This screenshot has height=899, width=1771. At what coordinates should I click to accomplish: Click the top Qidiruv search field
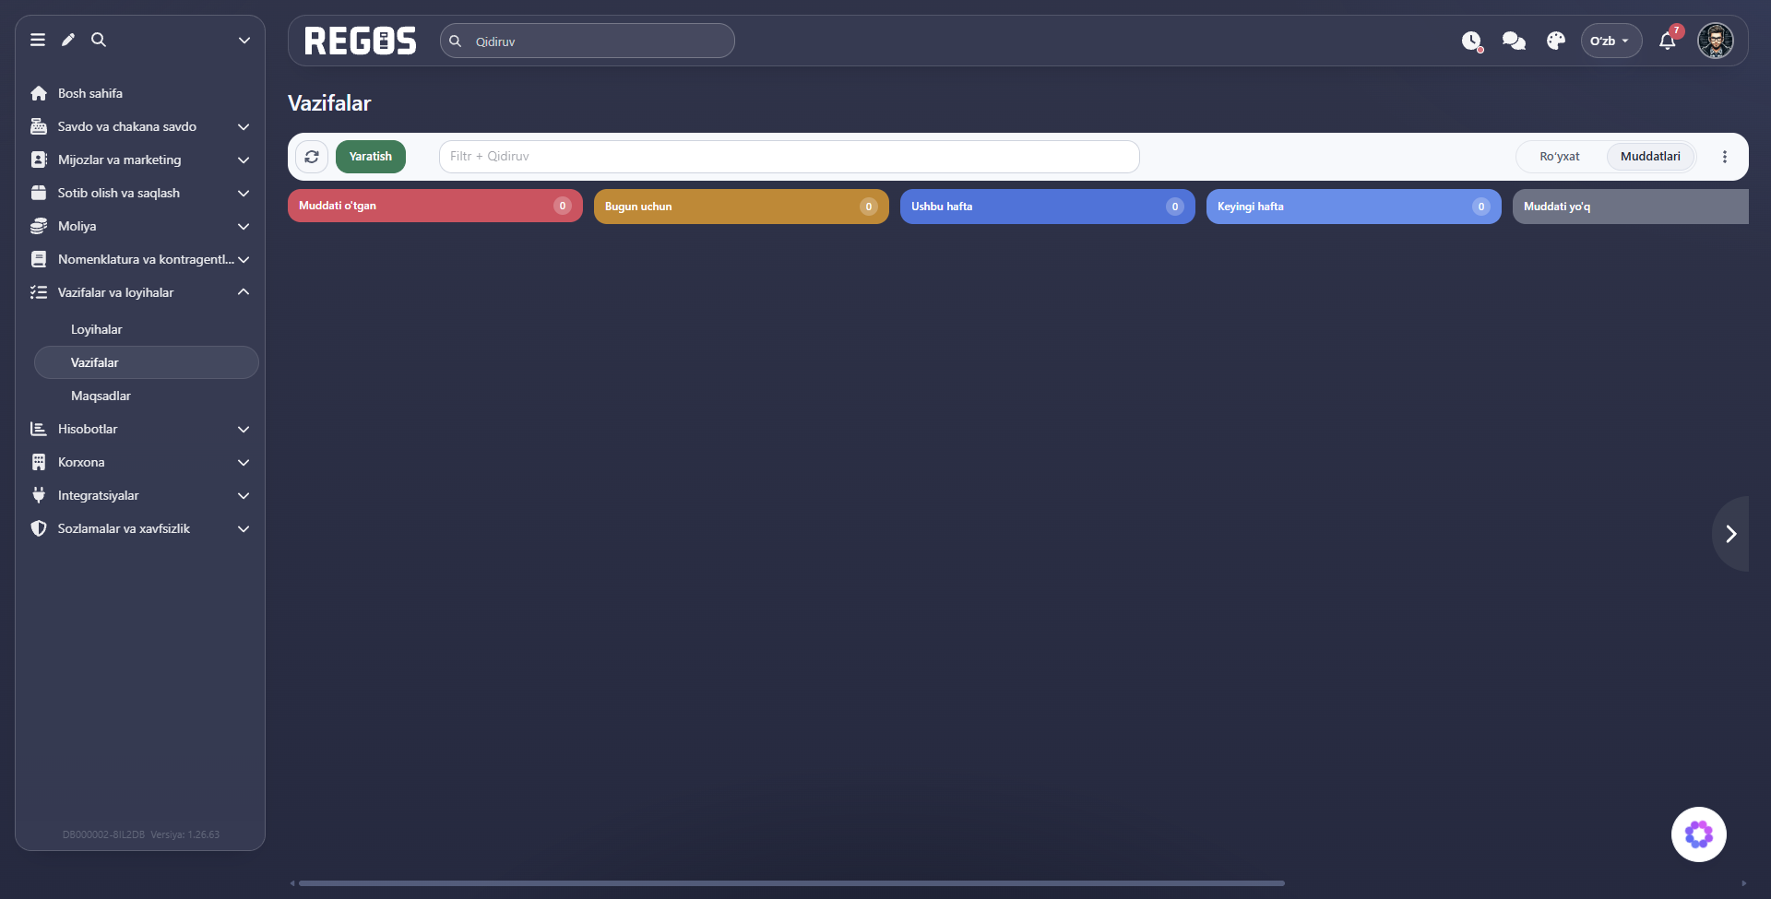(x=588, y=41)
